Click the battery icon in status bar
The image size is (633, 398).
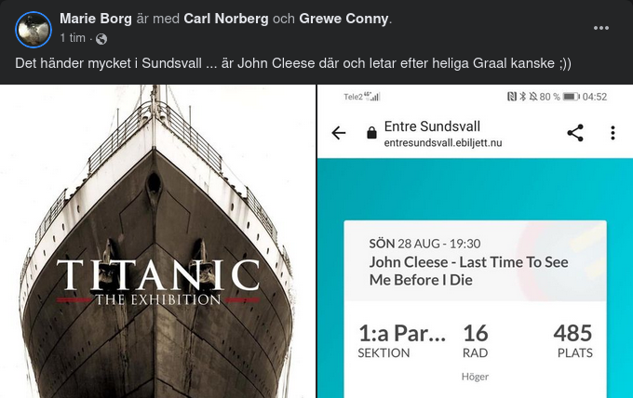click(571, 97)
